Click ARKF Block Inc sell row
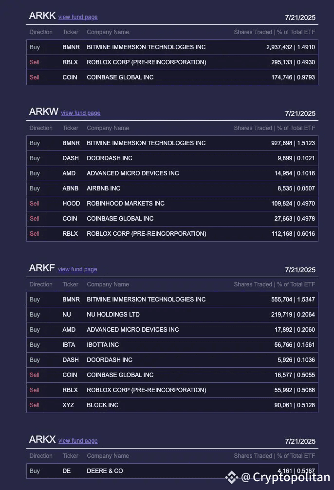The image size is (334, 490). coord(172,405)
